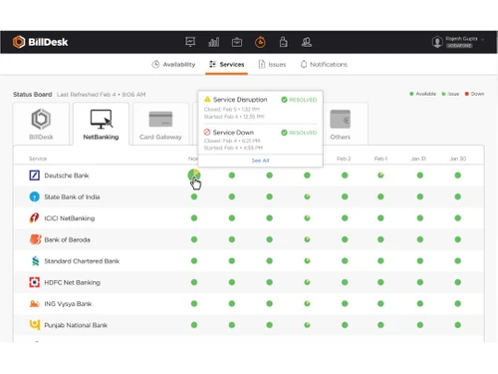Open the State Bank of India row name
This screenshot has height=374, width=498.
point(72,196)
